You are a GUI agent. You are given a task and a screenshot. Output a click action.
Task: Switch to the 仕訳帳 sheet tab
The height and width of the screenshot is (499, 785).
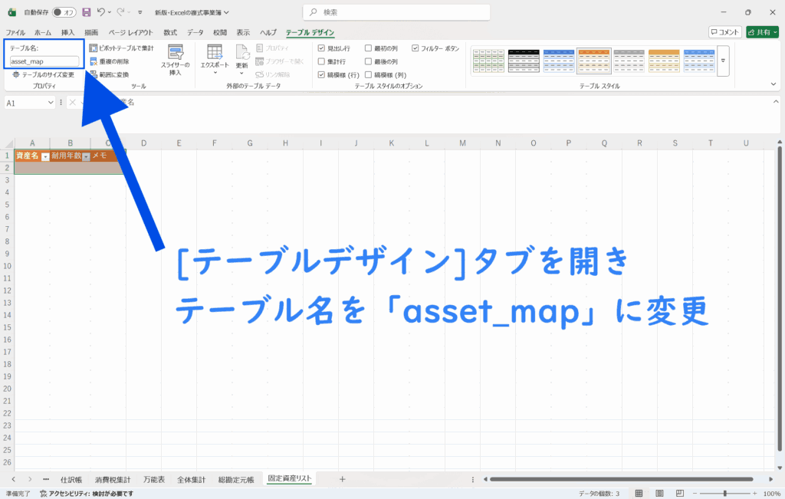point(71,479)
